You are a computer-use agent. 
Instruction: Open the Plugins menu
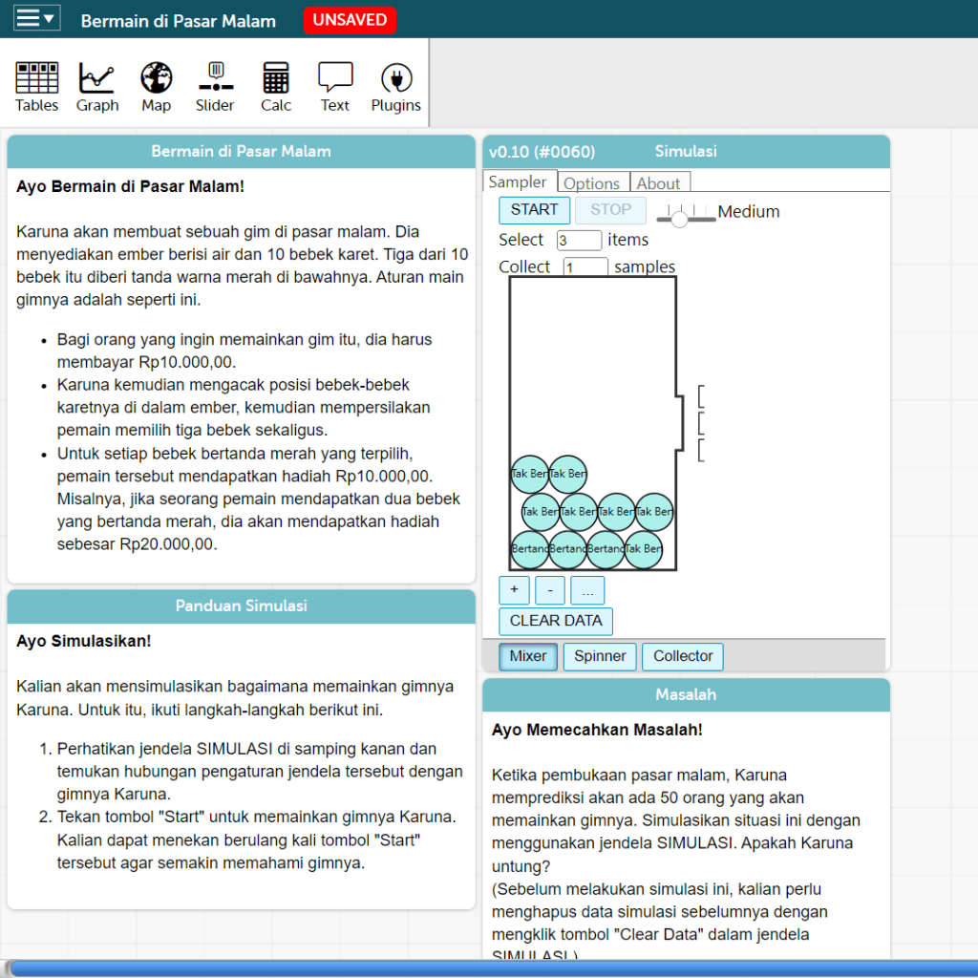(395, 87)
